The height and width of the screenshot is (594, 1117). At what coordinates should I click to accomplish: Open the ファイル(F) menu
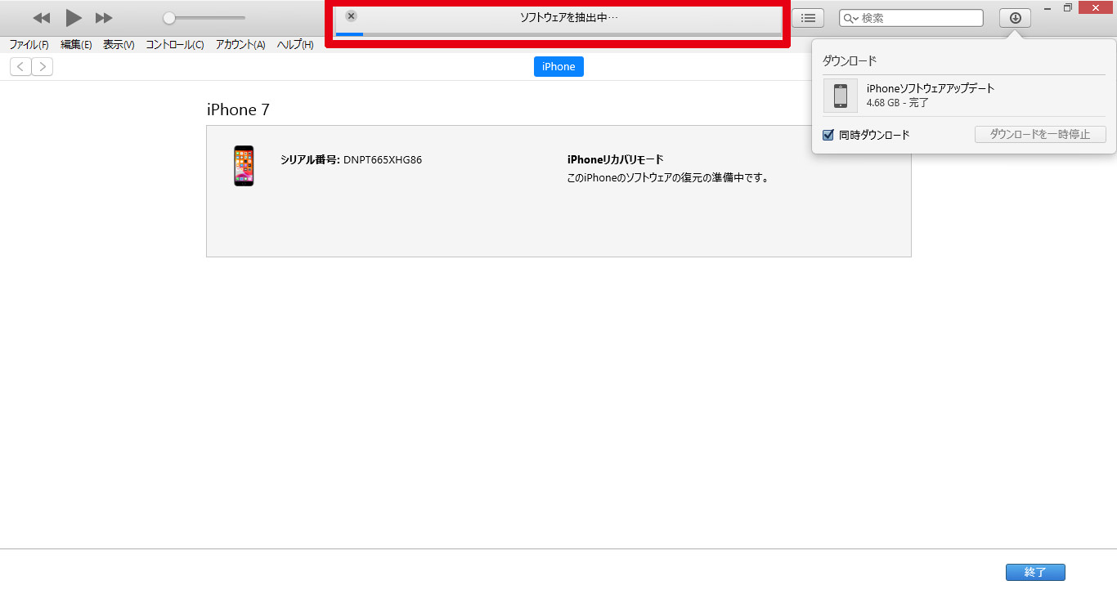click(29, 45)
